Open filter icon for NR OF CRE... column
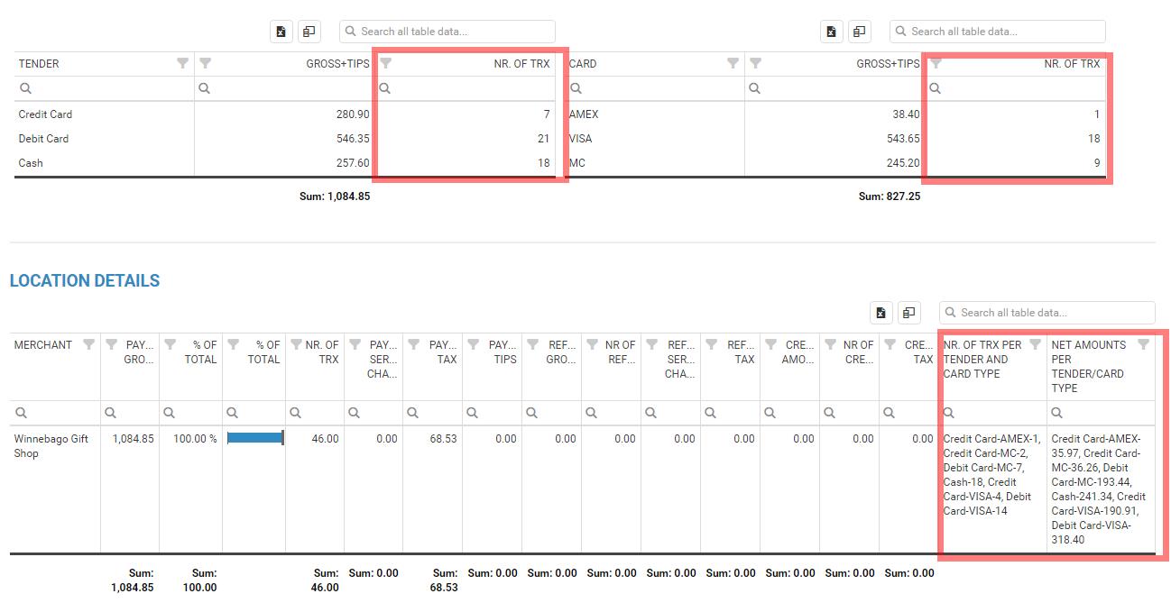1171x612 pixels. pyautogui.click(x=831, y=344)
